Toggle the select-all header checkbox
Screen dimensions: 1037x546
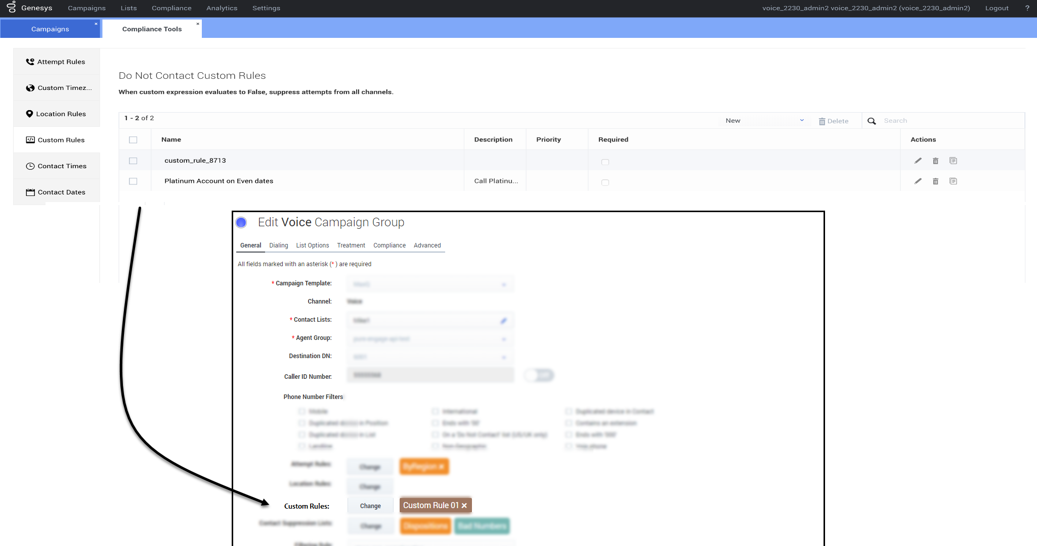(133, 140)
